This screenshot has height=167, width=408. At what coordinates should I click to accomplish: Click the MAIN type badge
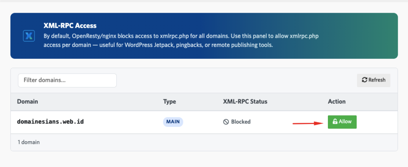pos(173,122)
